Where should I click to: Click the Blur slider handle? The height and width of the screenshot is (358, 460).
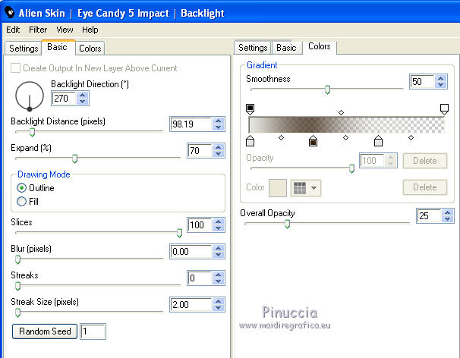[x=18, y=259]
